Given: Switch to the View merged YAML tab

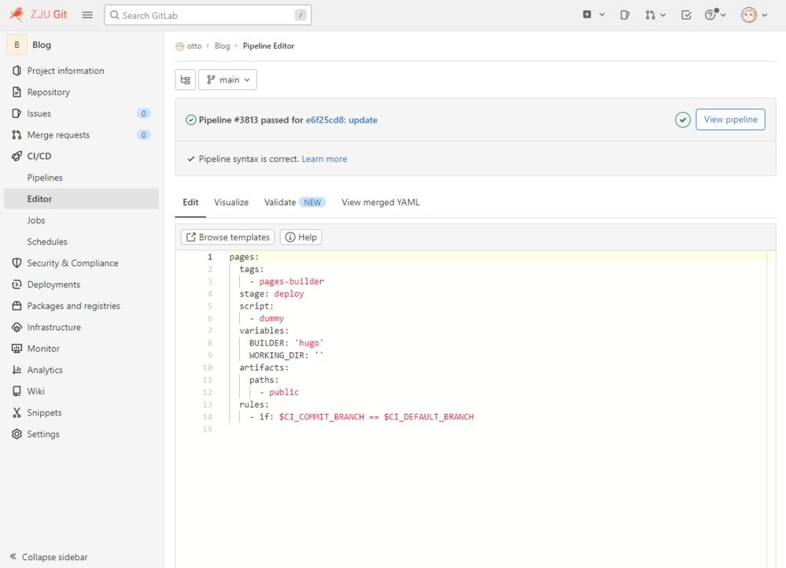Looking at the screenshot, I should pyautogui.click(x=380, y=202).
